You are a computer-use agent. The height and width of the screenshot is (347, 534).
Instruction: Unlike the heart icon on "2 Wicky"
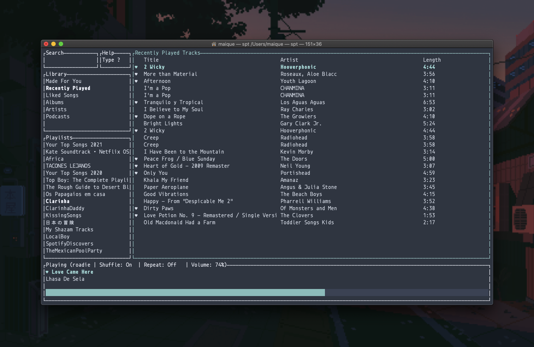click(136, 67)
